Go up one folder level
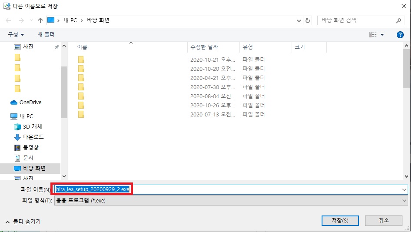Image resolution: width=412 pixels, height=232 pixels. (40, 20)
